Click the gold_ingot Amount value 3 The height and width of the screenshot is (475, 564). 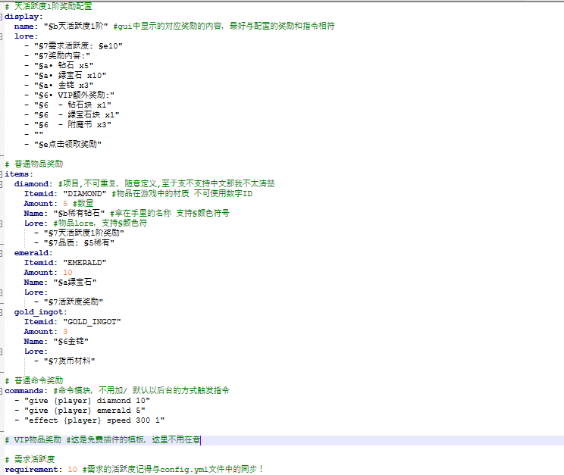pyautogui.click(x=65, y=331)
